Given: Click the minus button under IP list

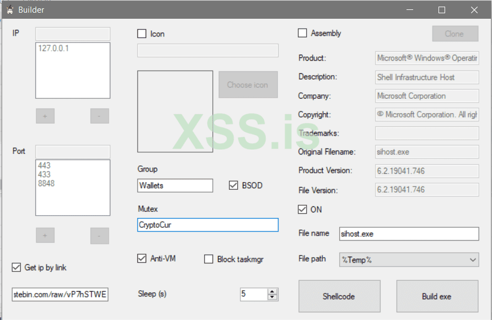Looking at the screenshot, I should point(99,116).
